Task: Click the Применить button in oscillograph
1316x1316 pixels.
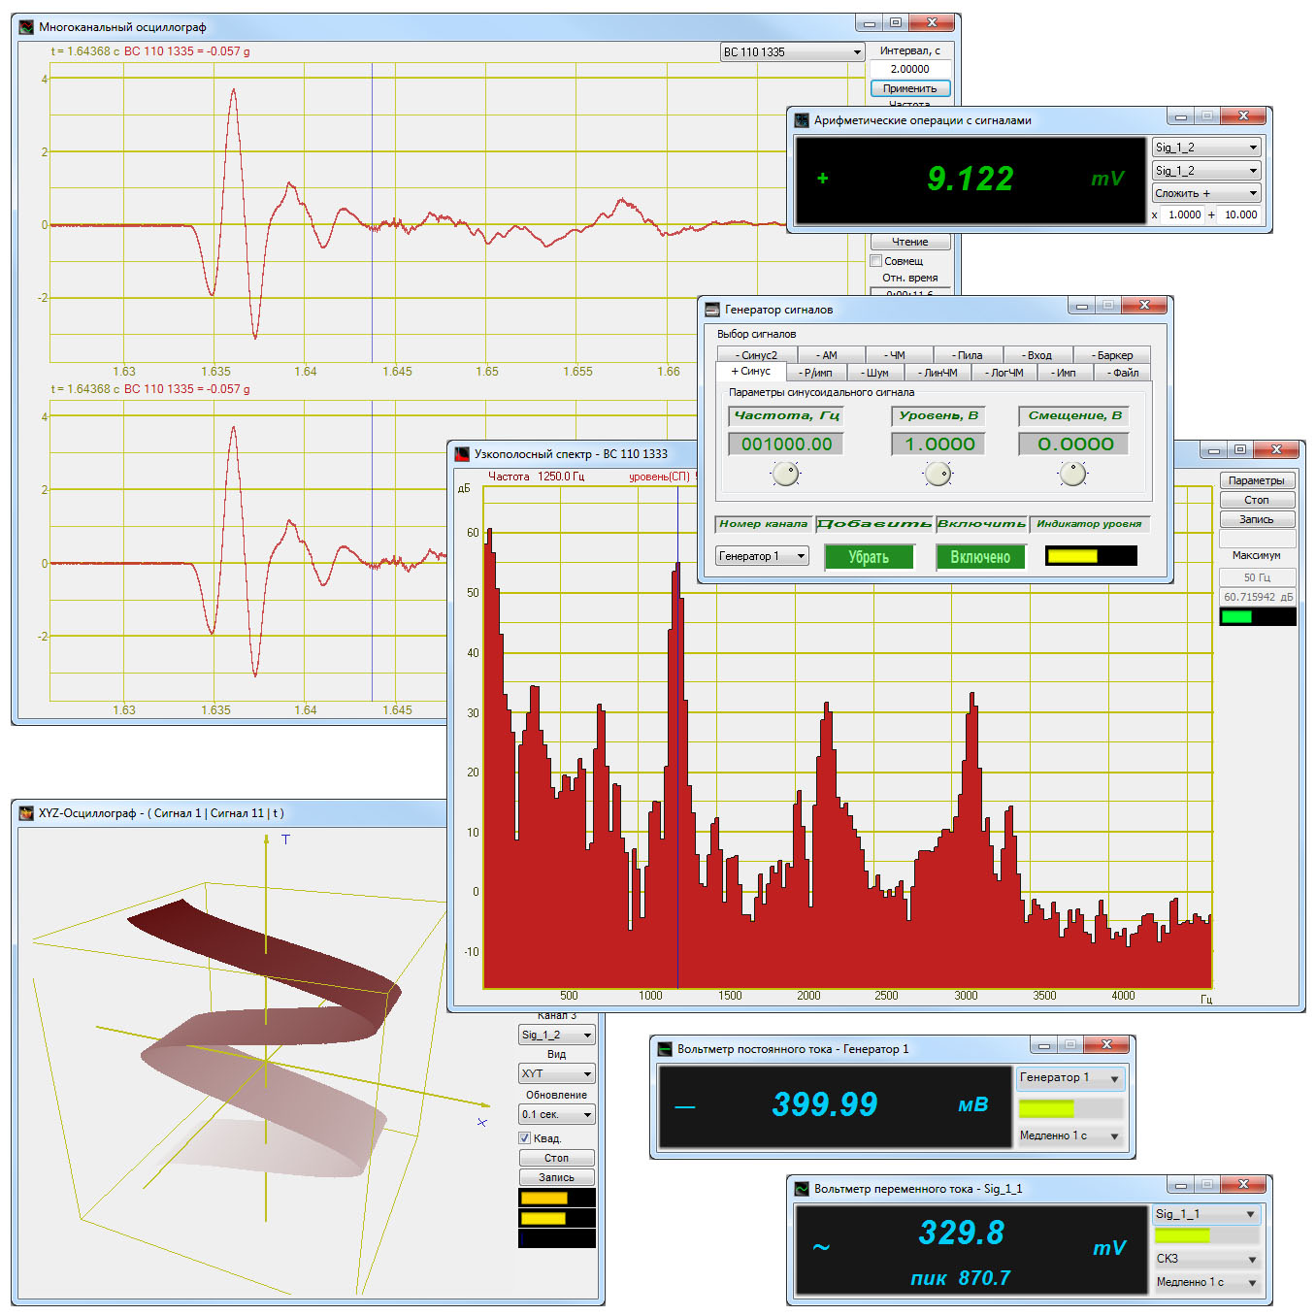Action: [910, 88]
